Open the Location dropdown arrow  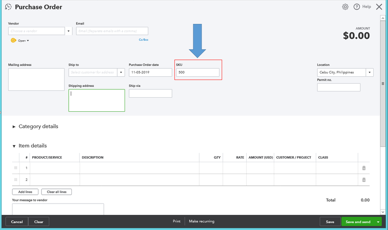tap(369, 73)
